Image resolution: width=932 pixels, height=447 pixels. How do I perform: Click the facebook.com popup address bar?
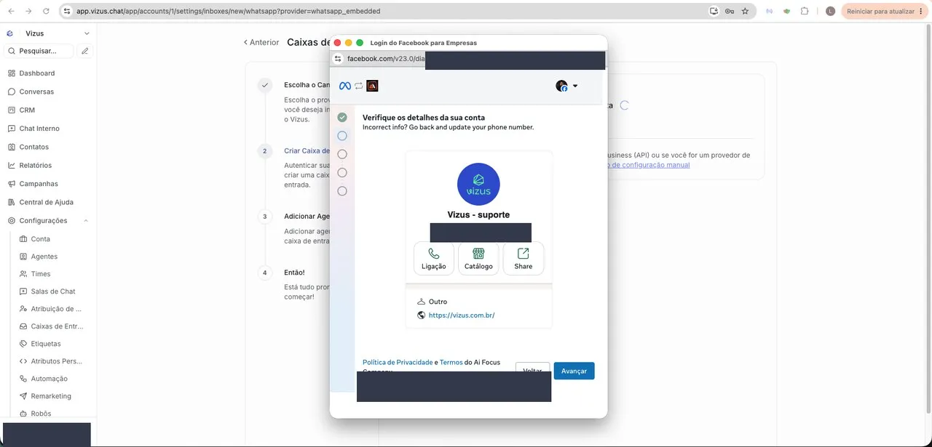468,59
